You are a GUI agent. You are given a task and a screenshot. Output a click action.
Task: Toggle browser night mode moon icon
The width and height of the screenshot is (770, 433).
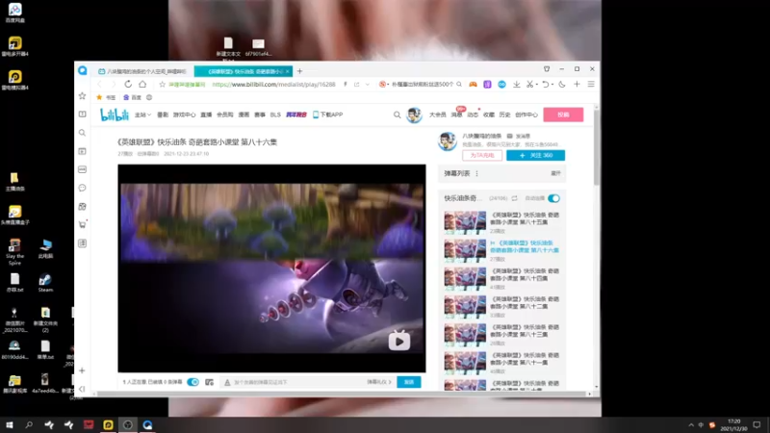[x=562, y=85]
